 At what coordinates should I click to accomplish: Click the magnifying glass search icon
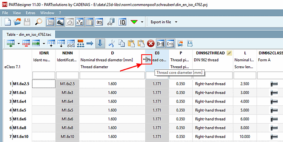tap(38, 22)
